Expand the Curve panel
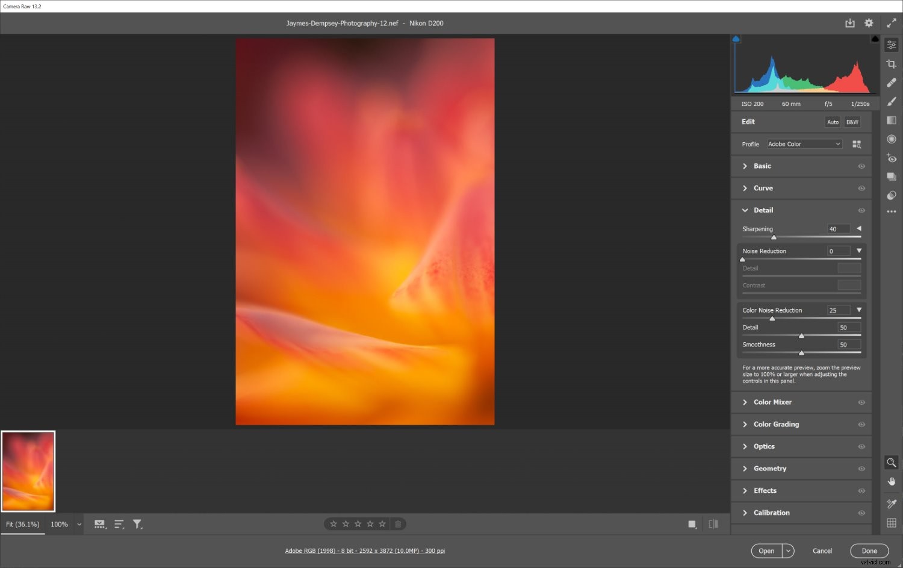The width and height of the screenshot is (903, 568). pyautogui.click(x=763, y=188)
